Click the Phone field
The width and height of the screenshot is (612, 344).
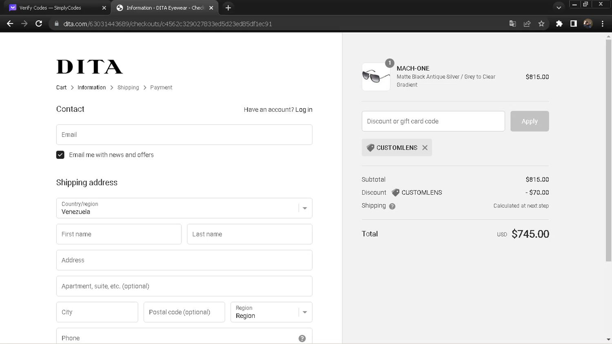(184, 336)
